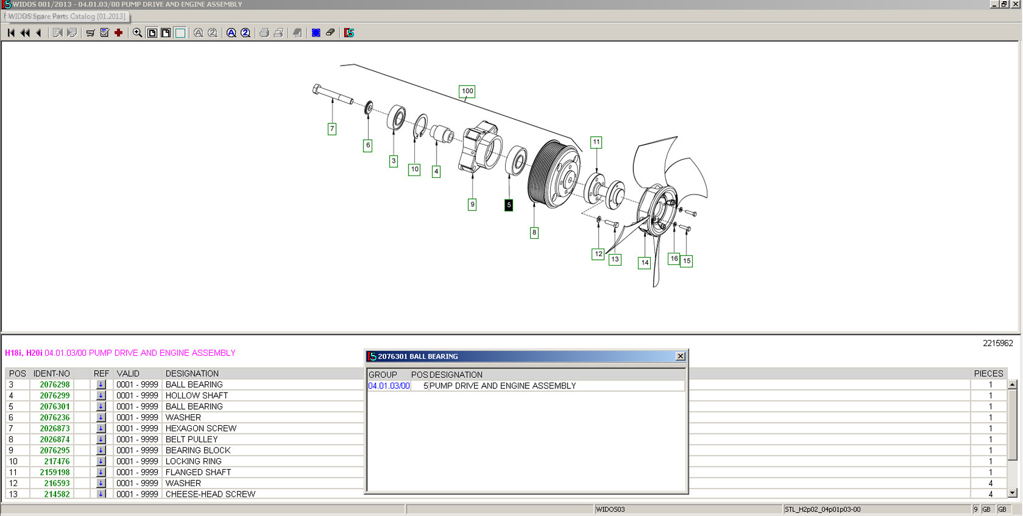The image size is (1023, 516).
Task: Click the blue selection square icon
Action: tap(316, 33)
